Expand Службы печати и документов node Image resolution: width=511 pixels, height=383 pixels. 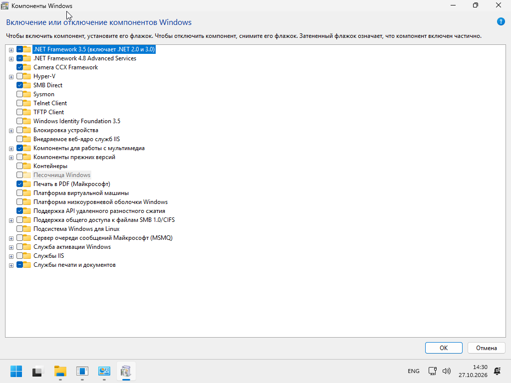[11, 265]
